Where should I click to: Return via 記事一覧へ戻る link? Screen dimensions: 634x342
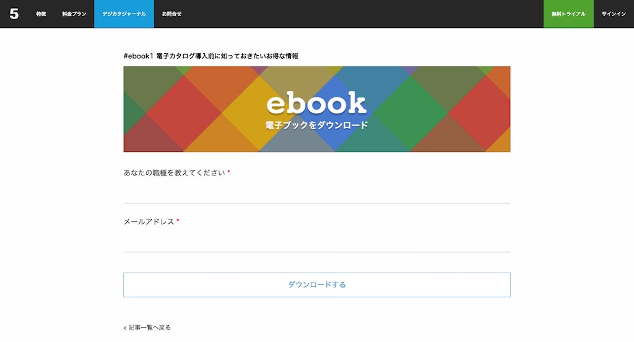tap(147, 327)
